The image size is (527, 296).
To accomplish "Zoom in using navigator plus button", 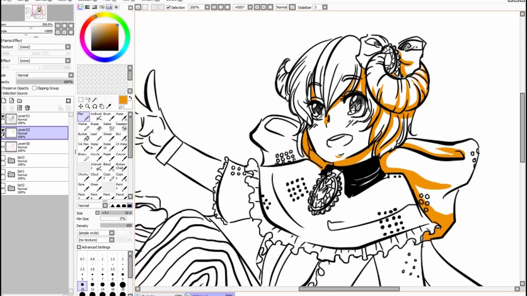I will coord(64,26).
